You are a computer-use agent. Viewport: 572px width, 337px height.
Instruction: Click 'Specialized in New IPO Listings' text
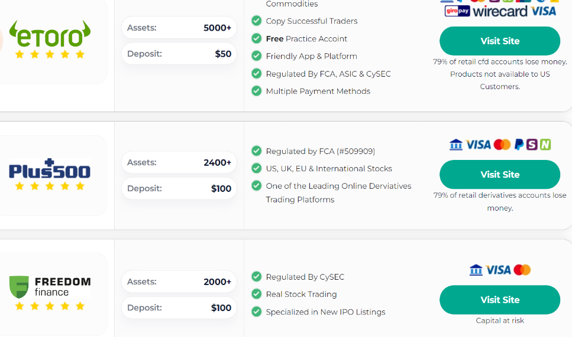[325, 312]
